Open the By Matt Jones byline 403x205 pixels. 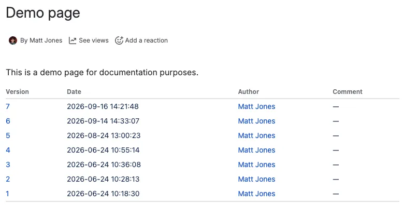[41, 40]
